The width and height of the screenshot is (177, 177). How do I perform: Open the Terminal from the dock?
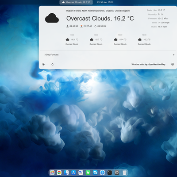(x=110, y=173)
